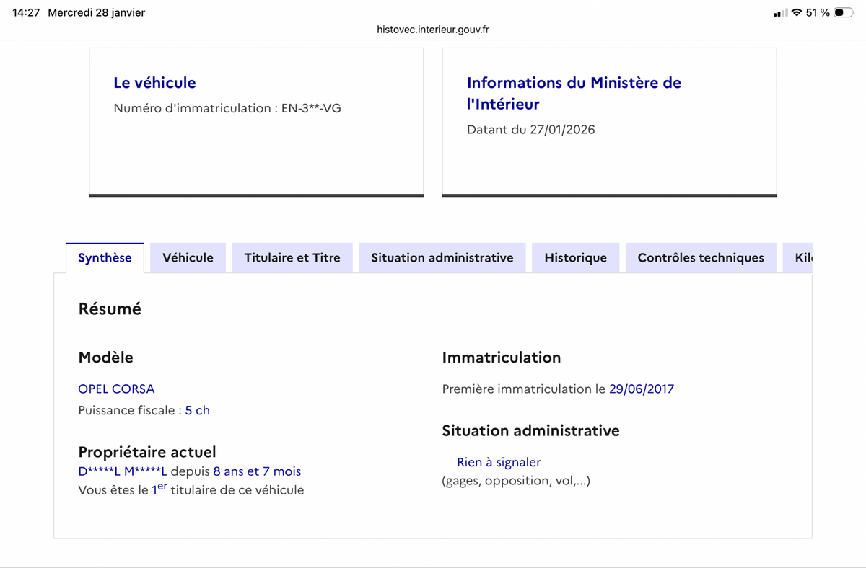Tap the battery indicator in status bar
Viewport: 866px width, 568px height.
coord(841,12)
